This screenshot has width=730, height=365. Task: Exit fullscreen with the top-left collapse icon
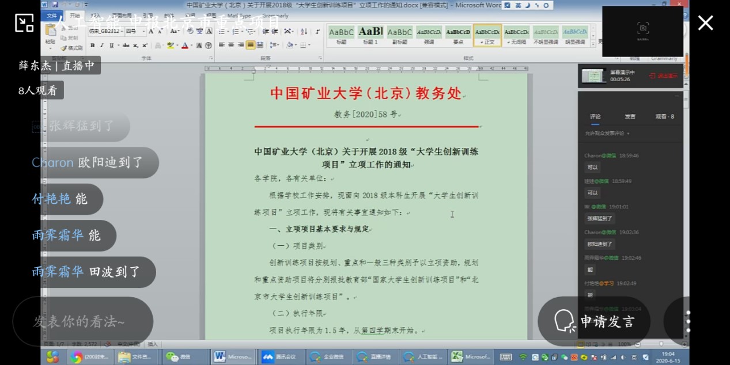click(x=24, y=23)
